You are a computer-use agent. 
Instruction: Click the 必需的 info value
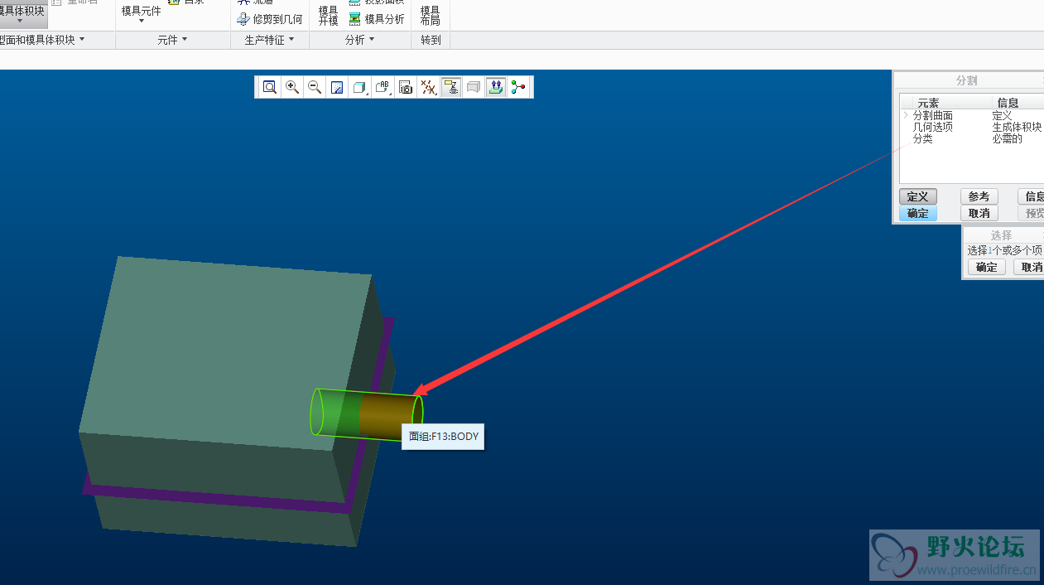(1007, 138)
